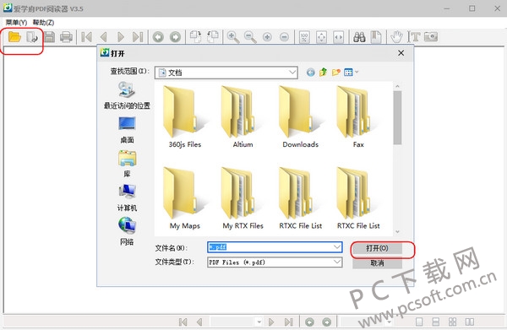The height and width of the screenshot is (330, 507).
Task: Go to first page in top toolbar
Action: click(x=86, y=37)
